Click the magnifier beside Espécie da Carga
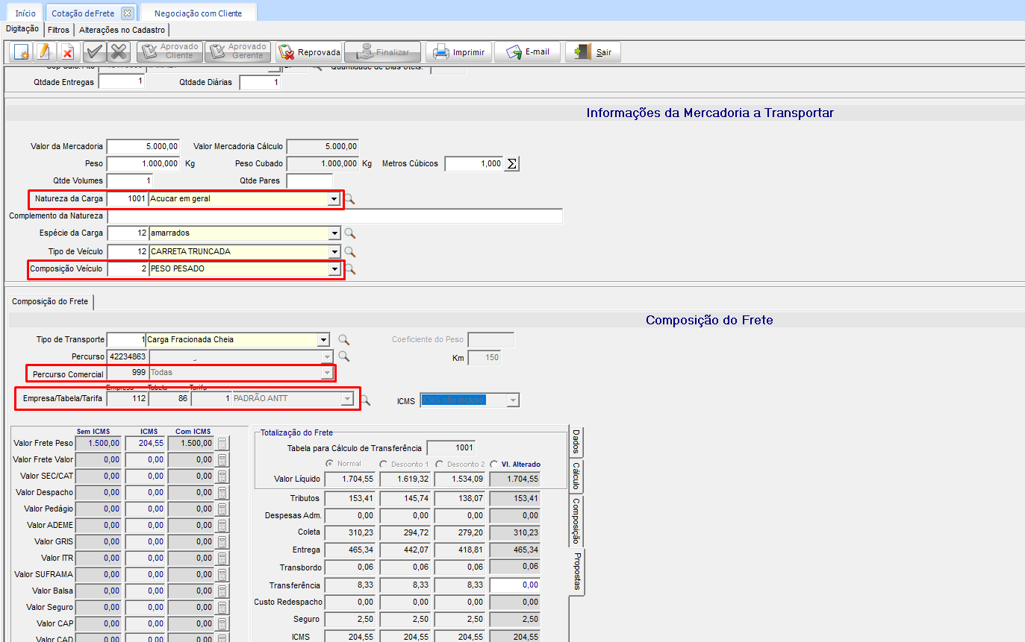1025x642 pixels. tap(349, 233)
